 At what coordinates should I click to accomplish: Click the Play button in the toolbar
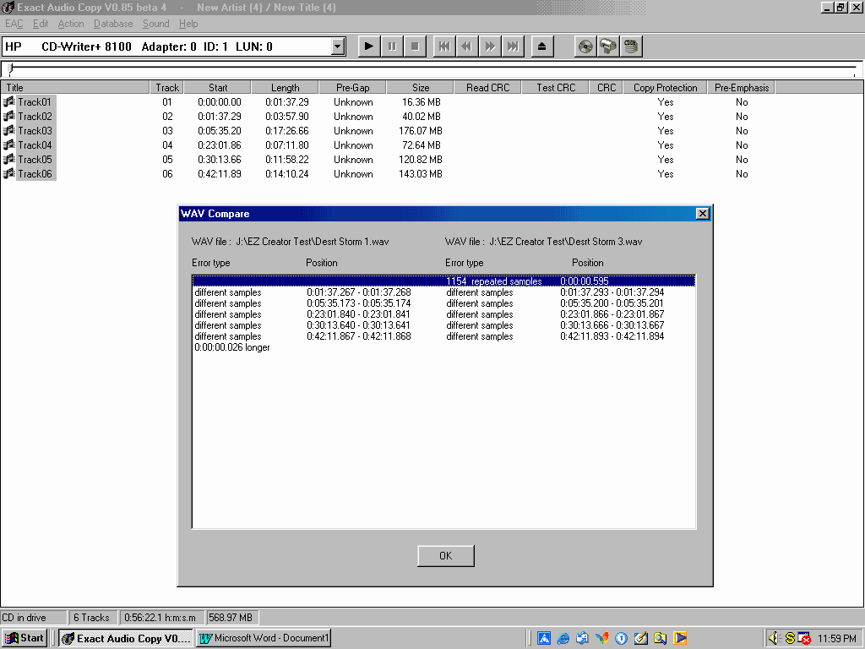point(369,46)
